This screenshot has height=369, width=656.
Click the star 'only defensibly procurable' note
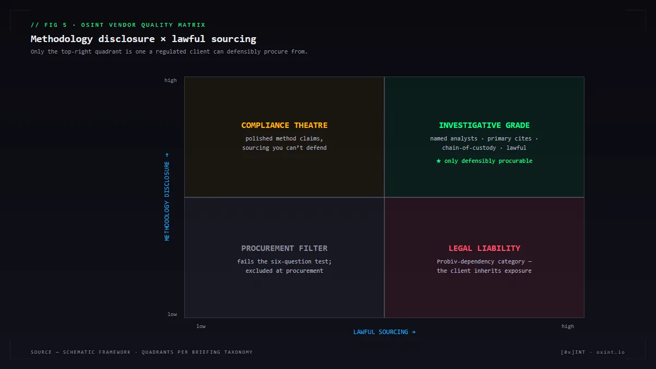(x=484, y=161)
